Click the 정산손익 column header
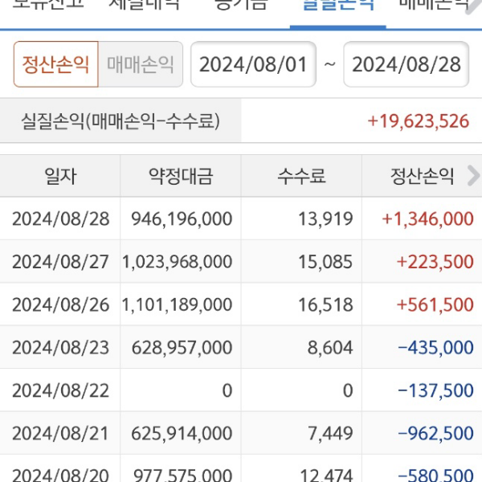The image size is (482, 482). tap(423, 176)
